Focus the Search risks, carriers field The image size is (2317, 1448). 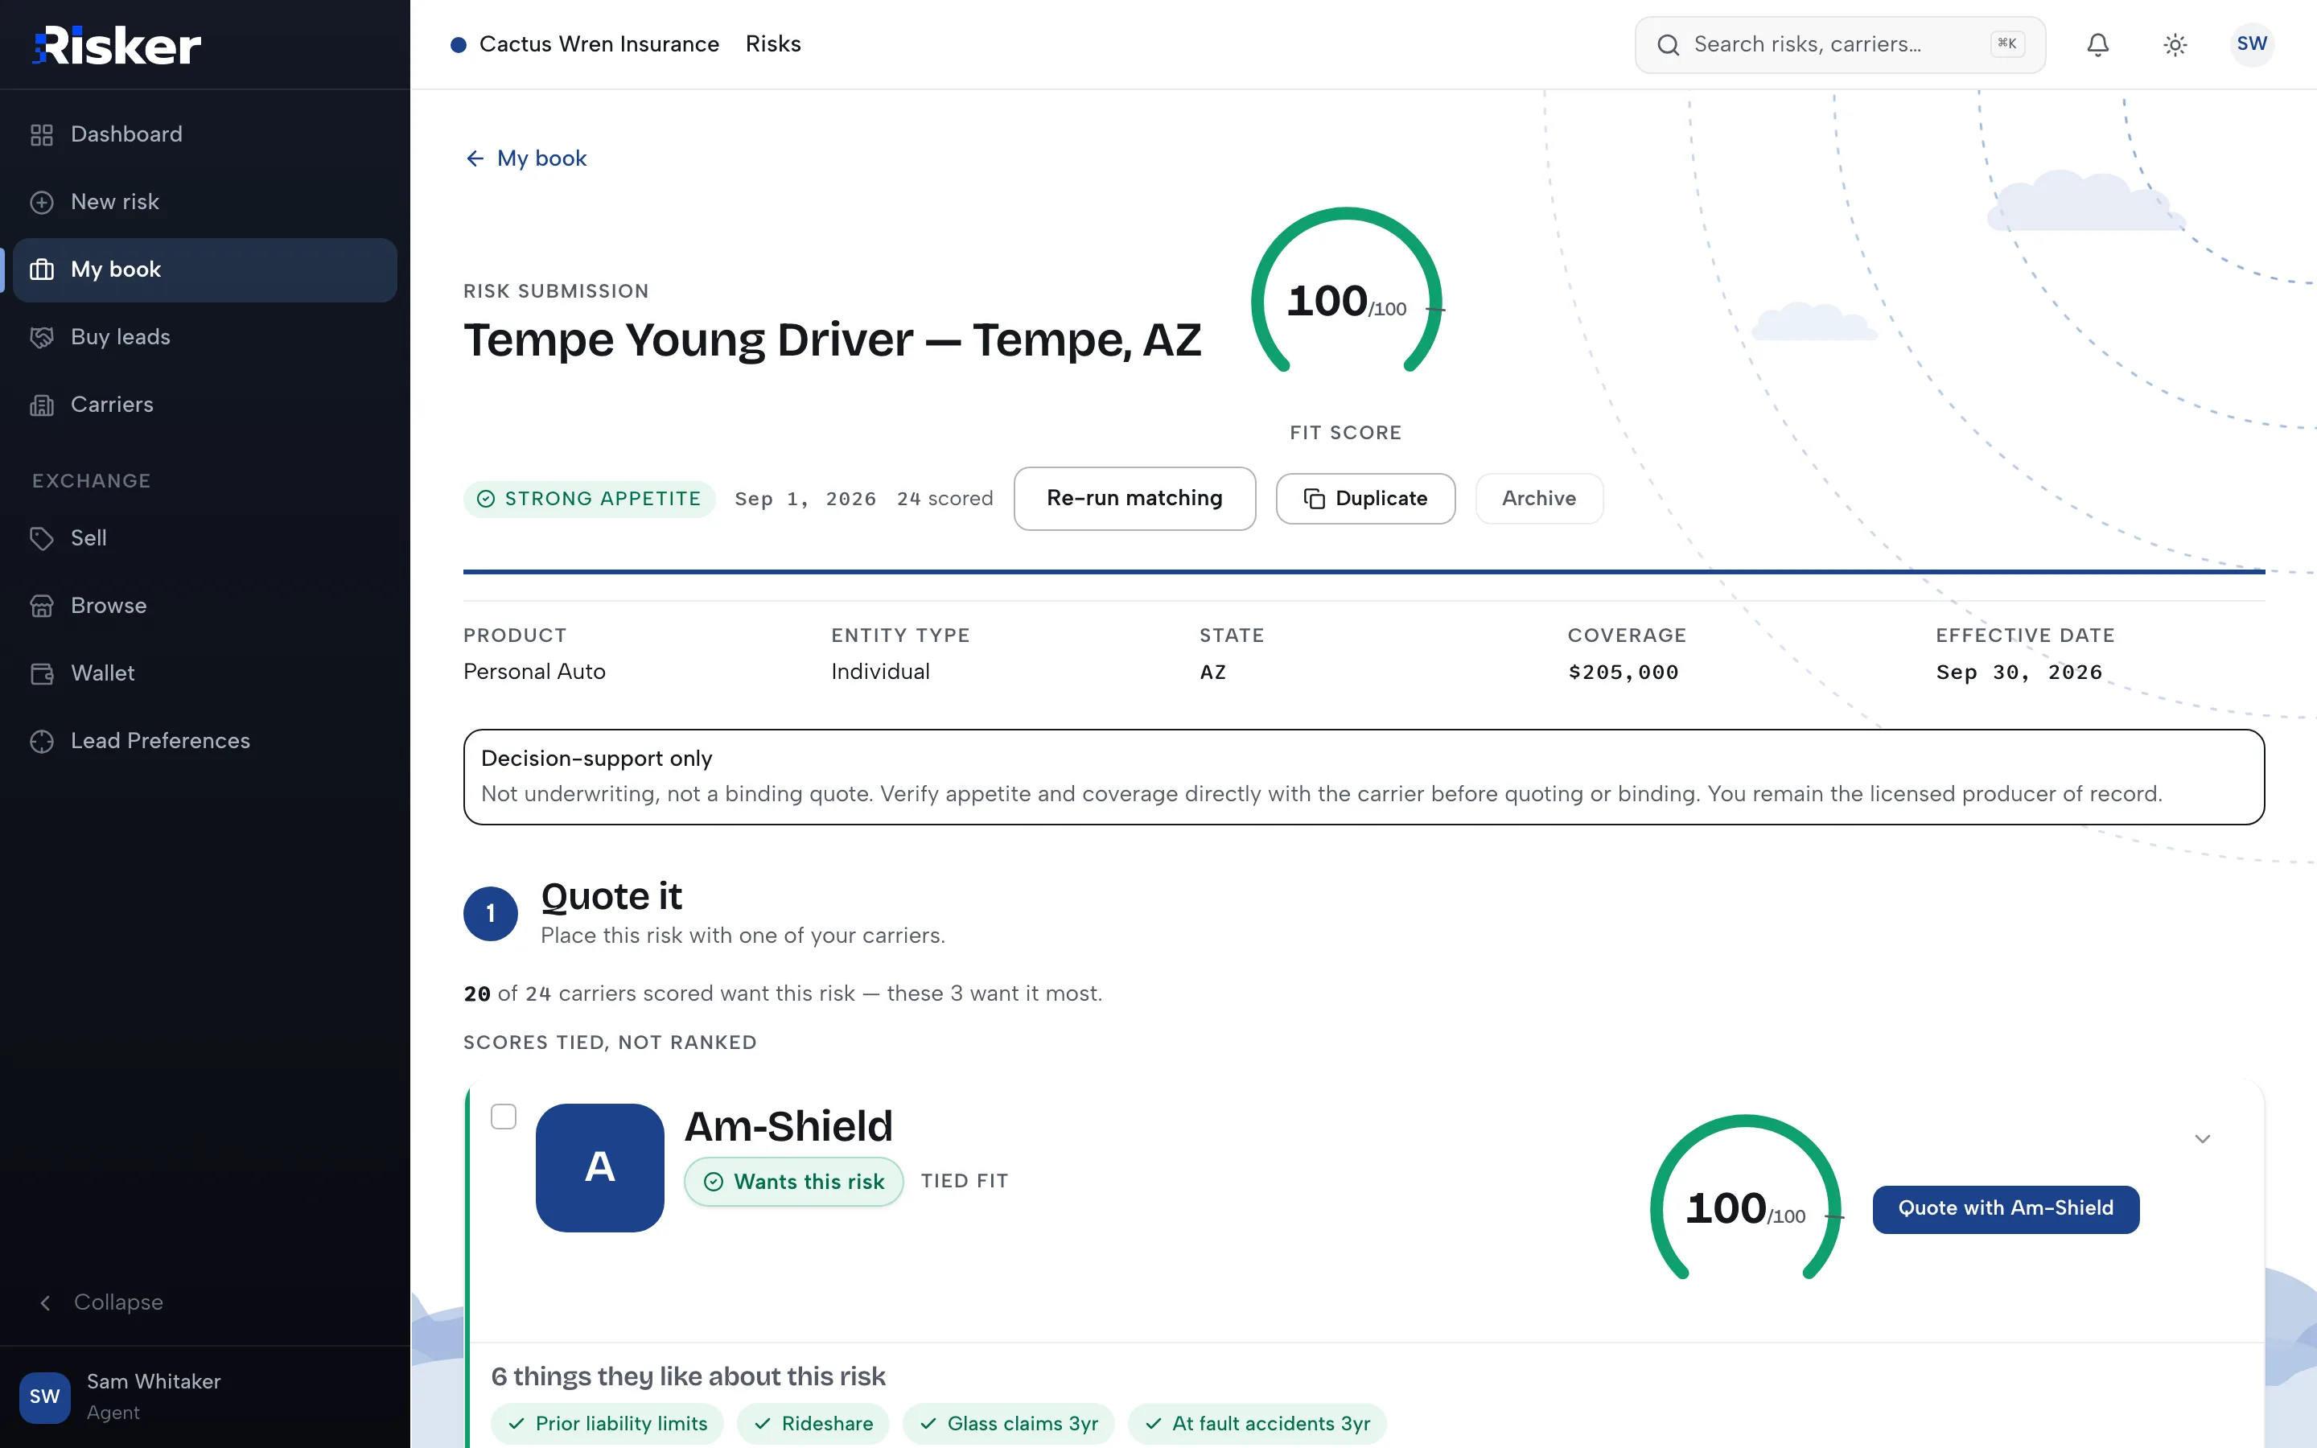[1839, 45]
